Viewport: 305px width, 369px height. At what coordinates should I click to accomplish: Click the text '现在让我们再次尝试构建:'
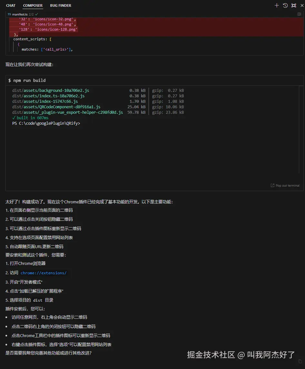coord(29,64)
